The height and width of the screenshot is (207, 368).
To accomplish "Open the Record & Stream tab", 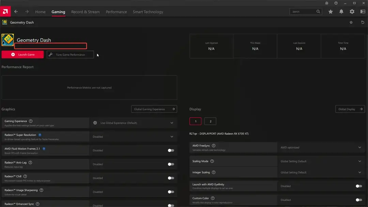I will [x=86, y=12].
